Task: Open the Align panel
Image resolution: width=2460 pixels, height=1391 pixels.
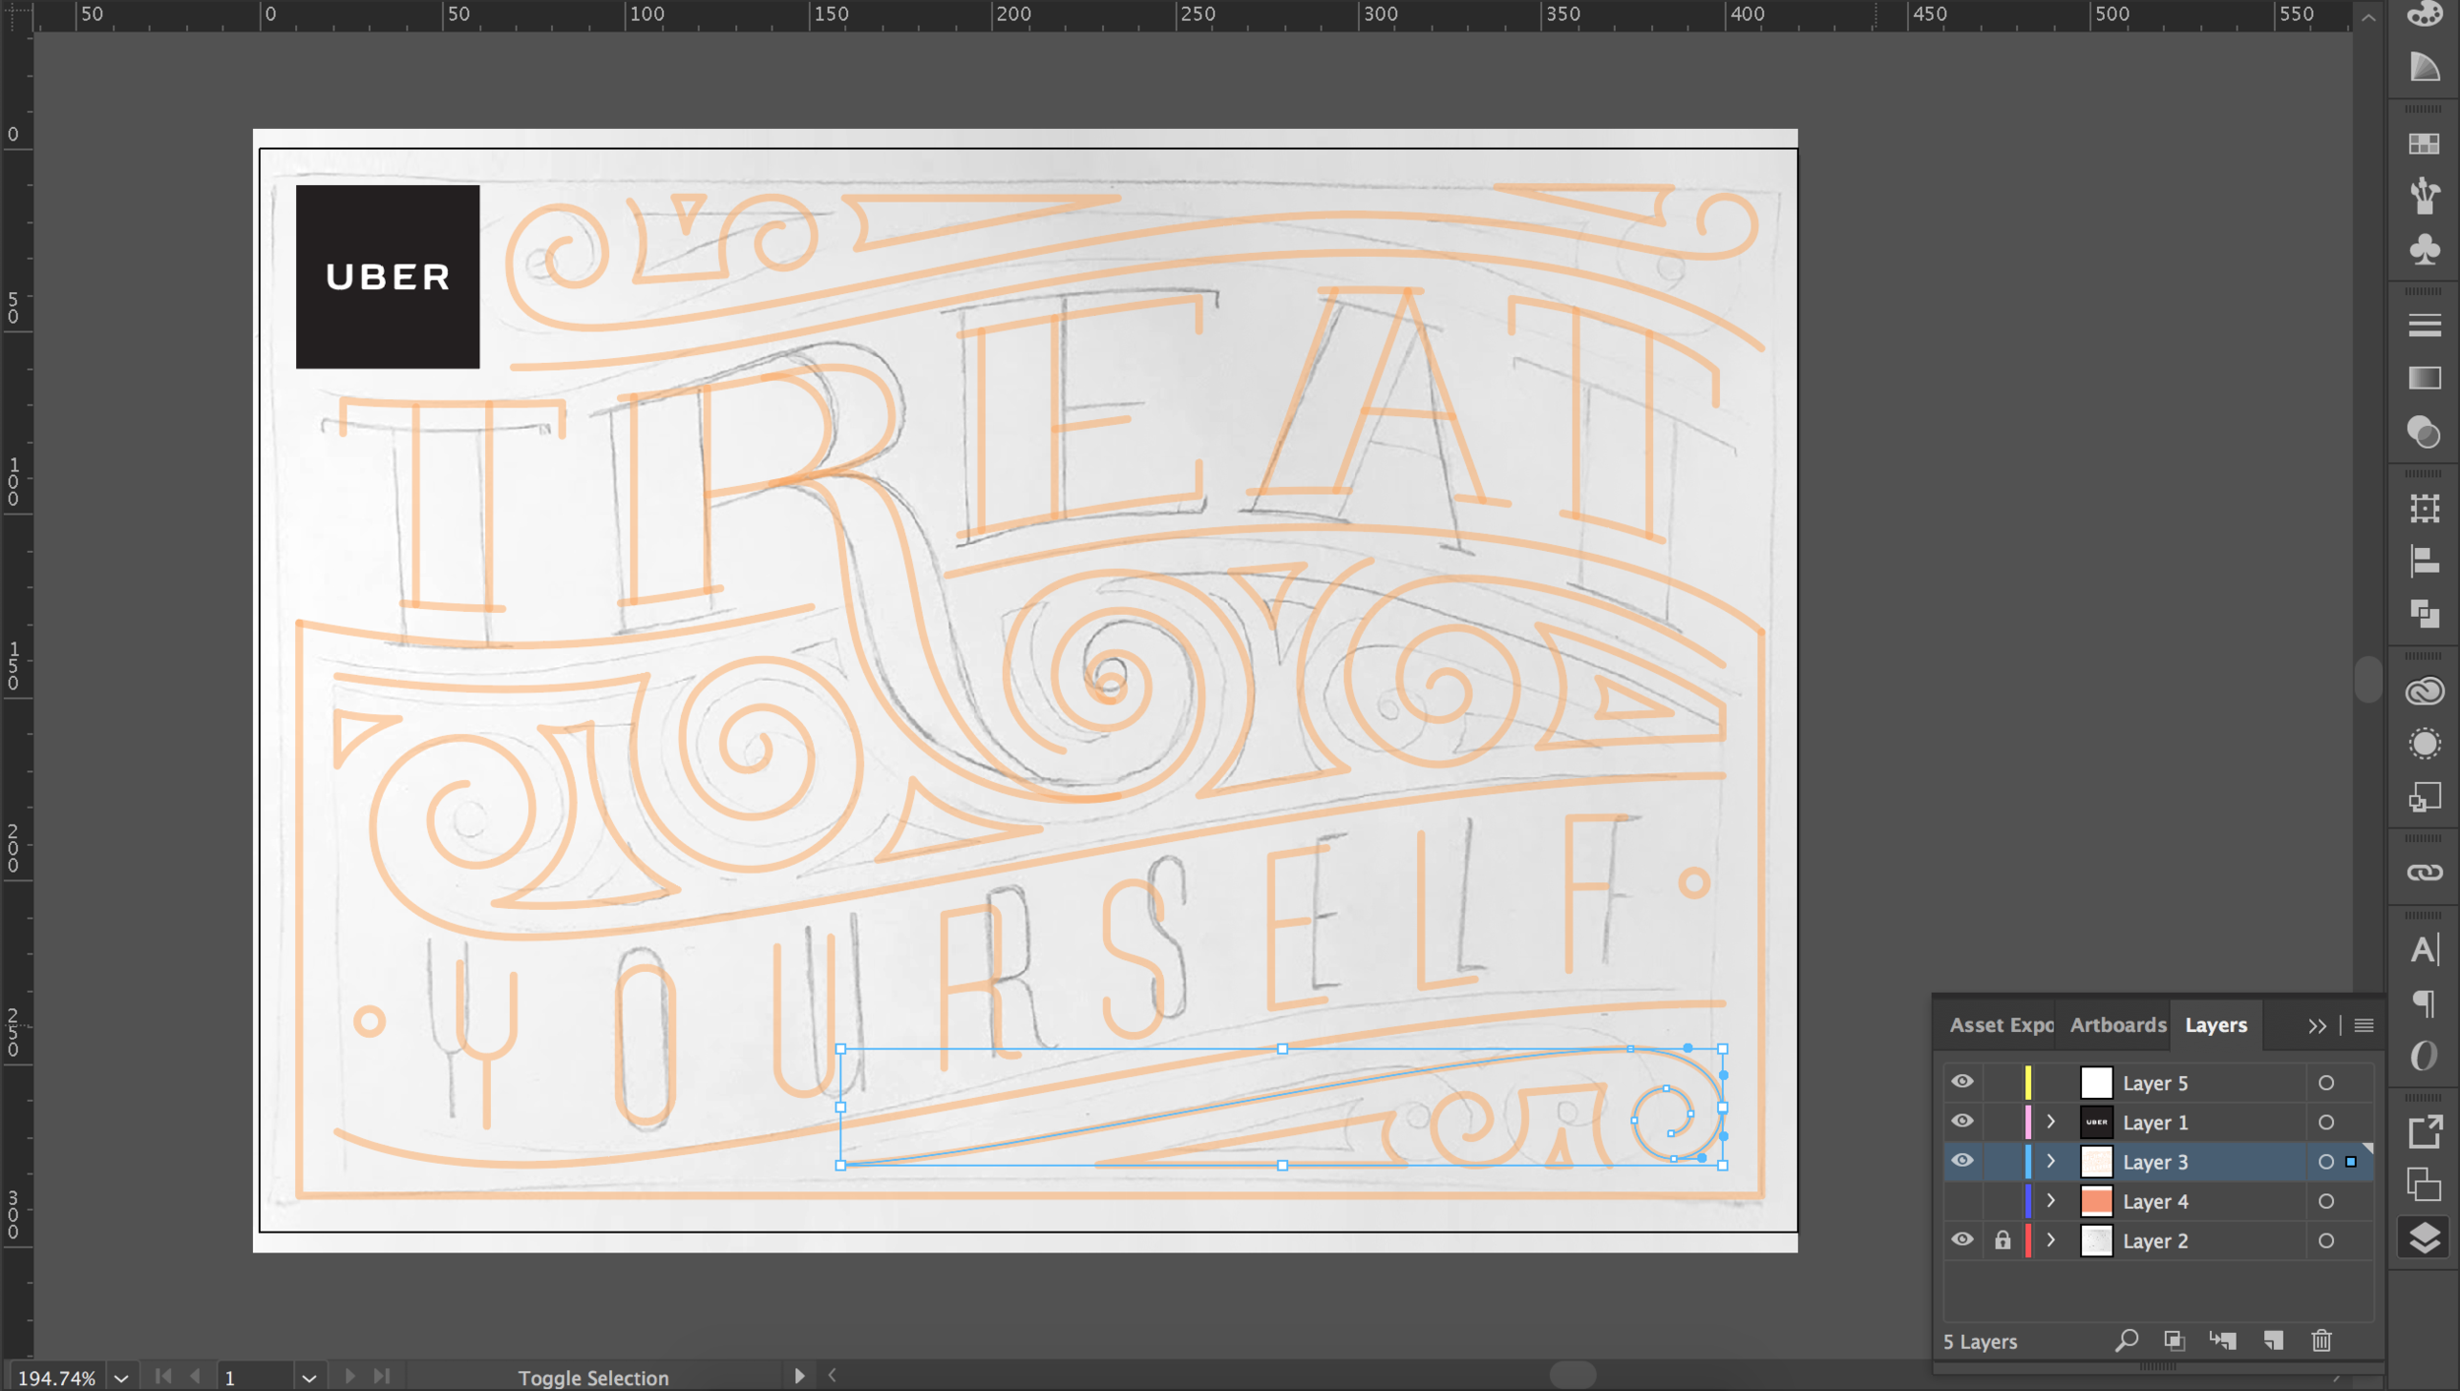Action: (x=2425, y=561)
